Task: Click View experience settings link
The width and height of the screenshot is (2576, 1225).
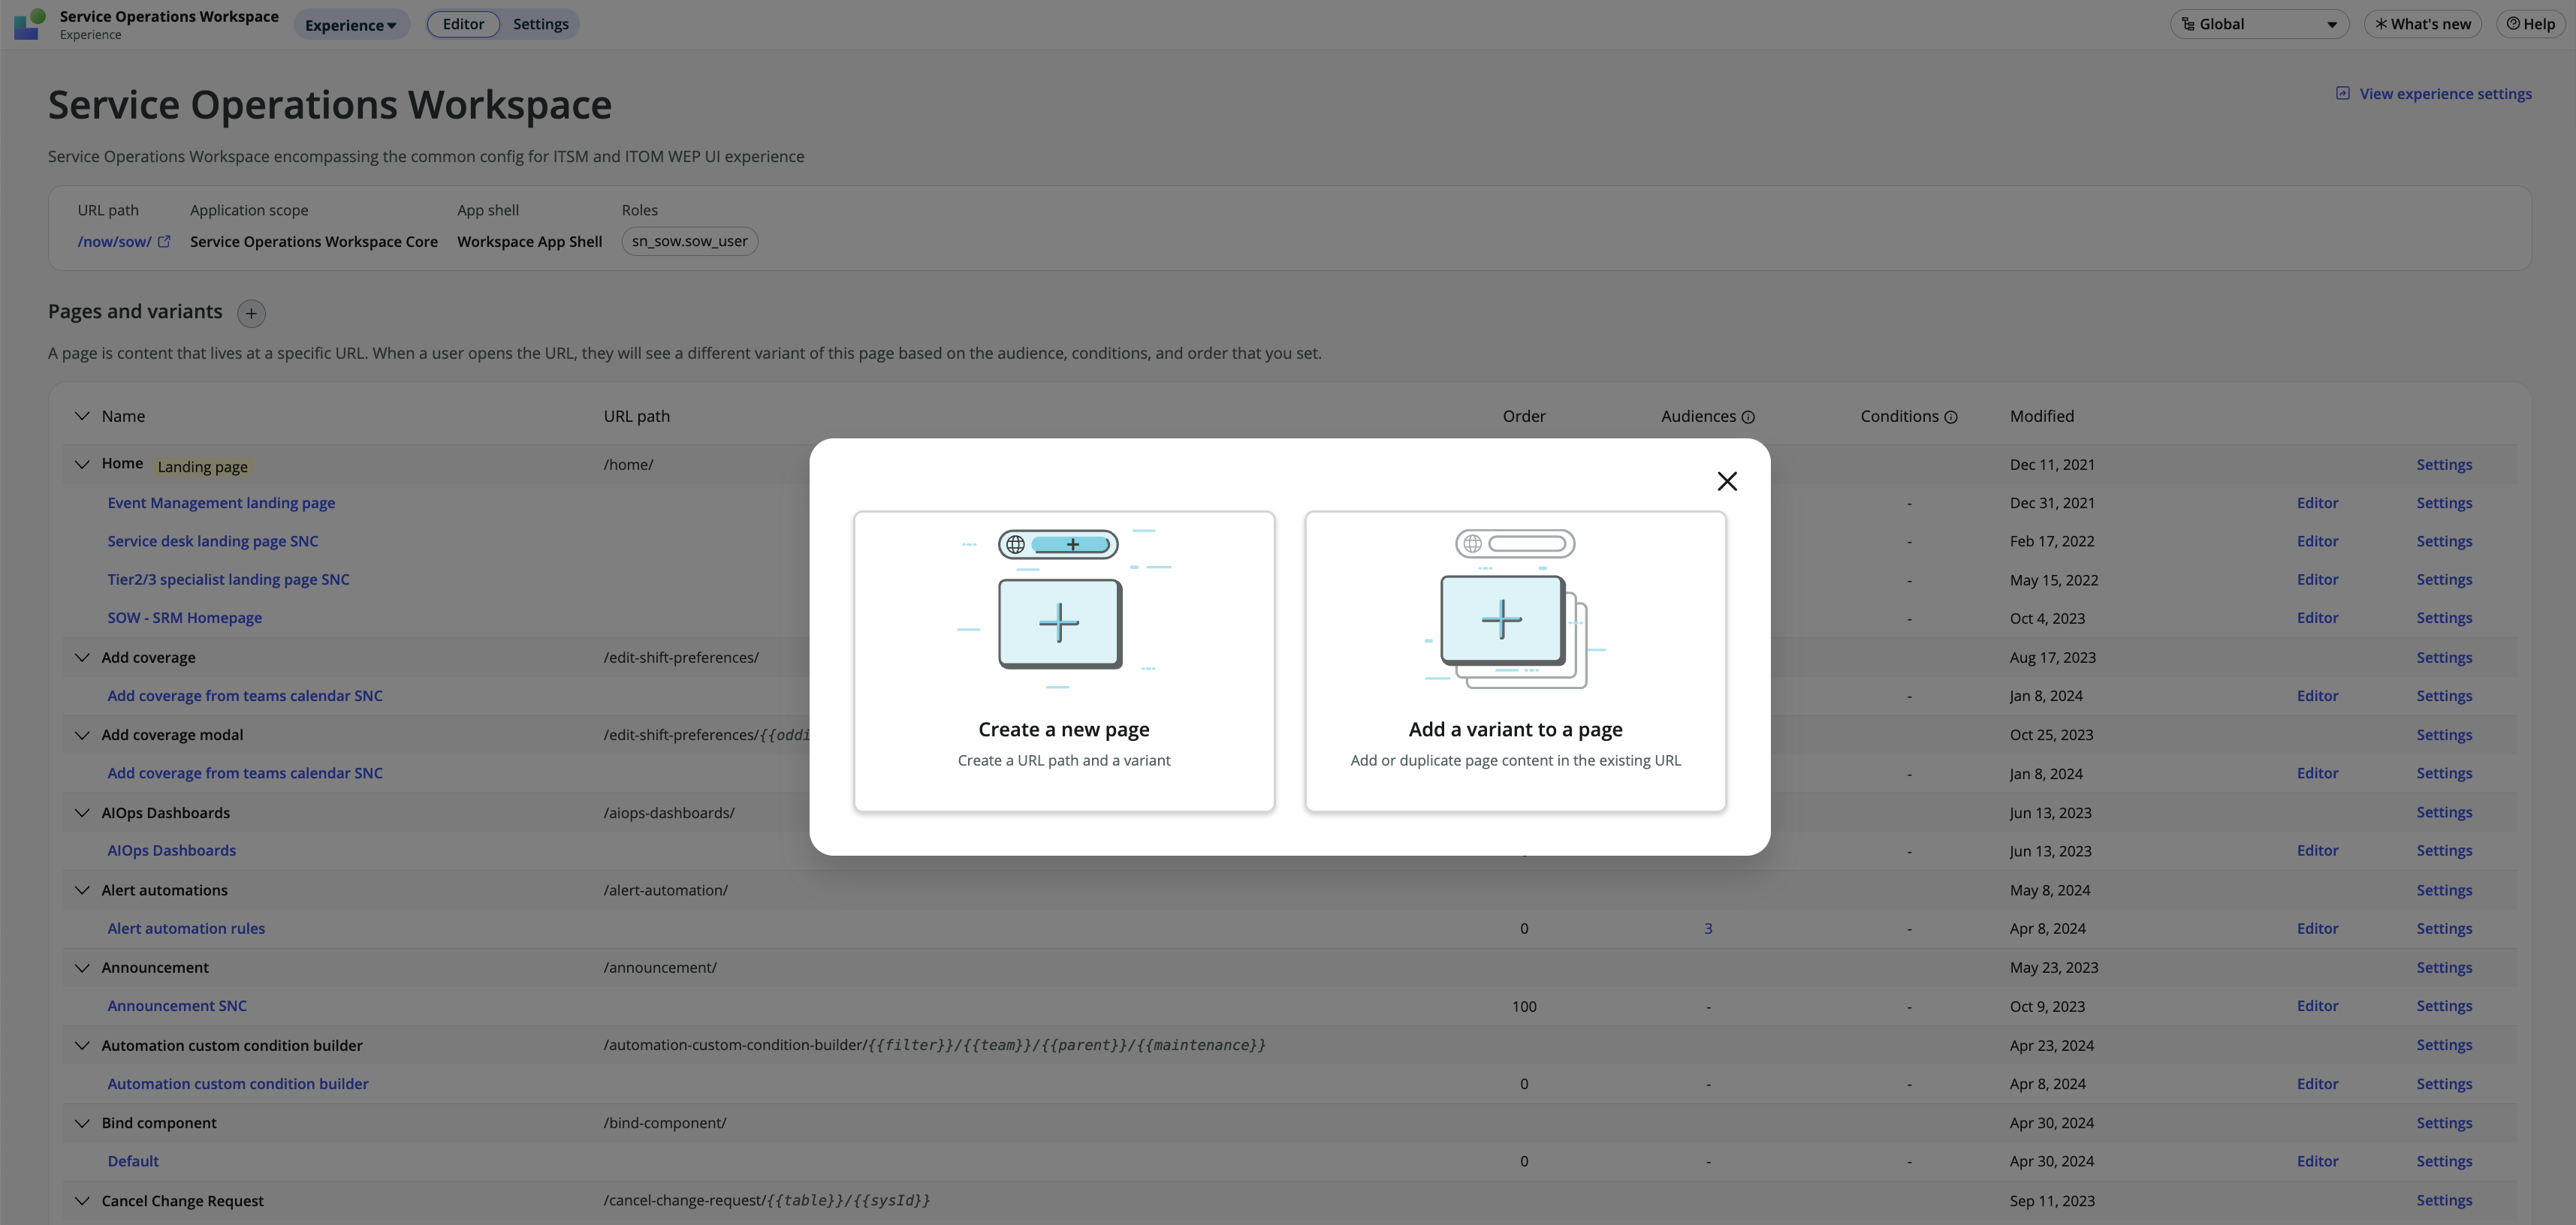Action: coord(2433,94)
